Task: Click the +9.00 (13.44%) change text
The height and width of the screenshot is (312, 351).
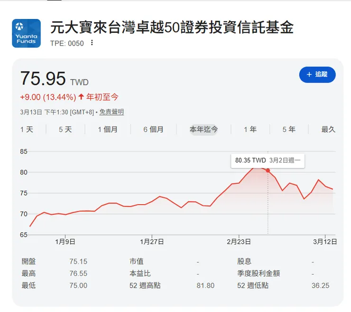Action: click(x=48, y=97)
